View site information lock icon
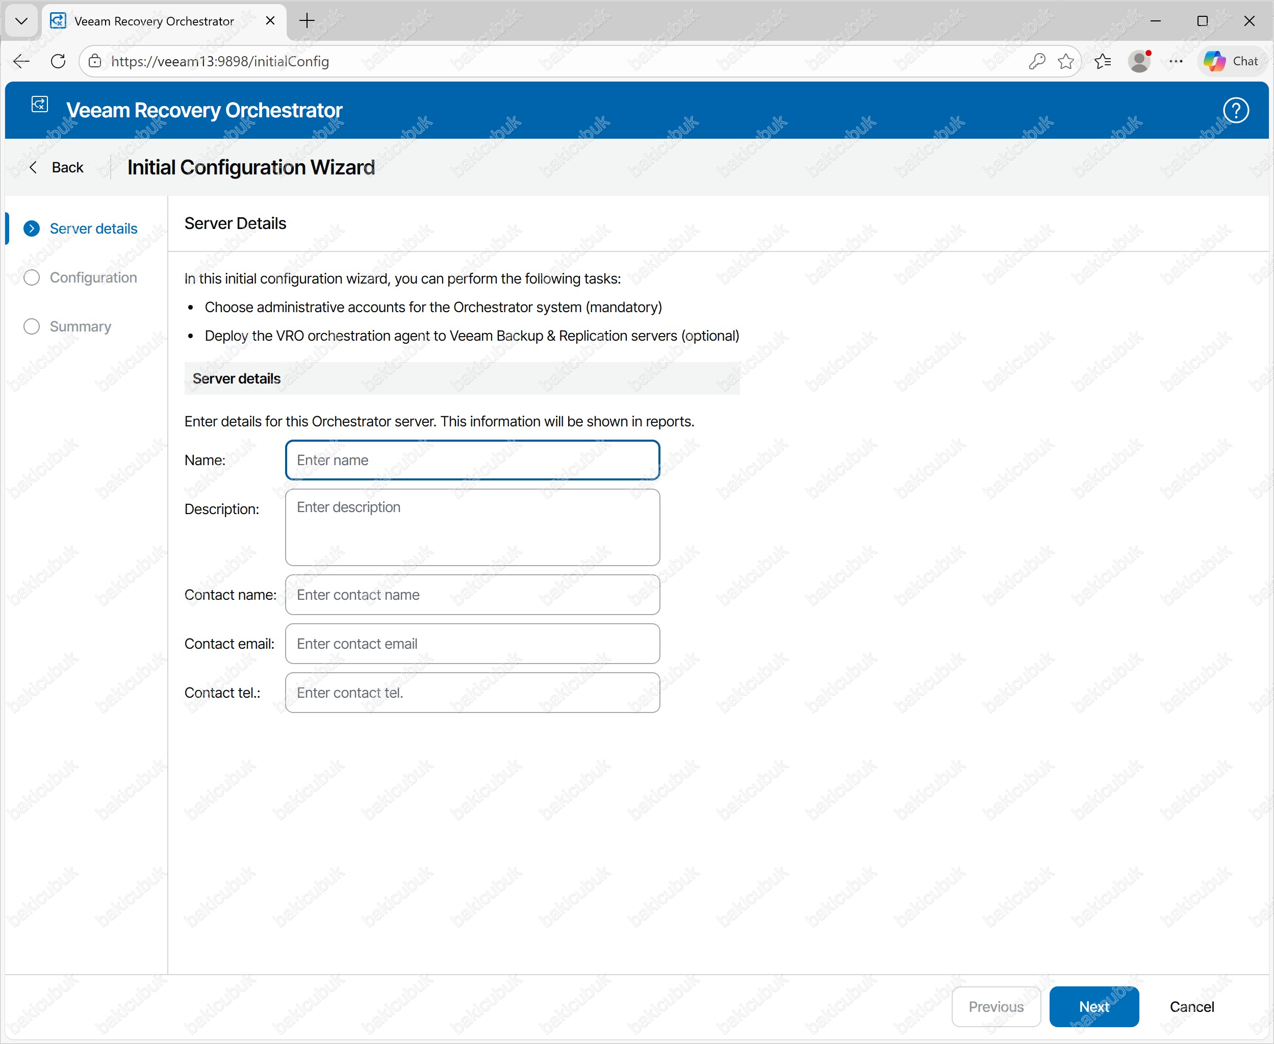The height and width of the screenshot is (1044, 1274). [94, 61]
